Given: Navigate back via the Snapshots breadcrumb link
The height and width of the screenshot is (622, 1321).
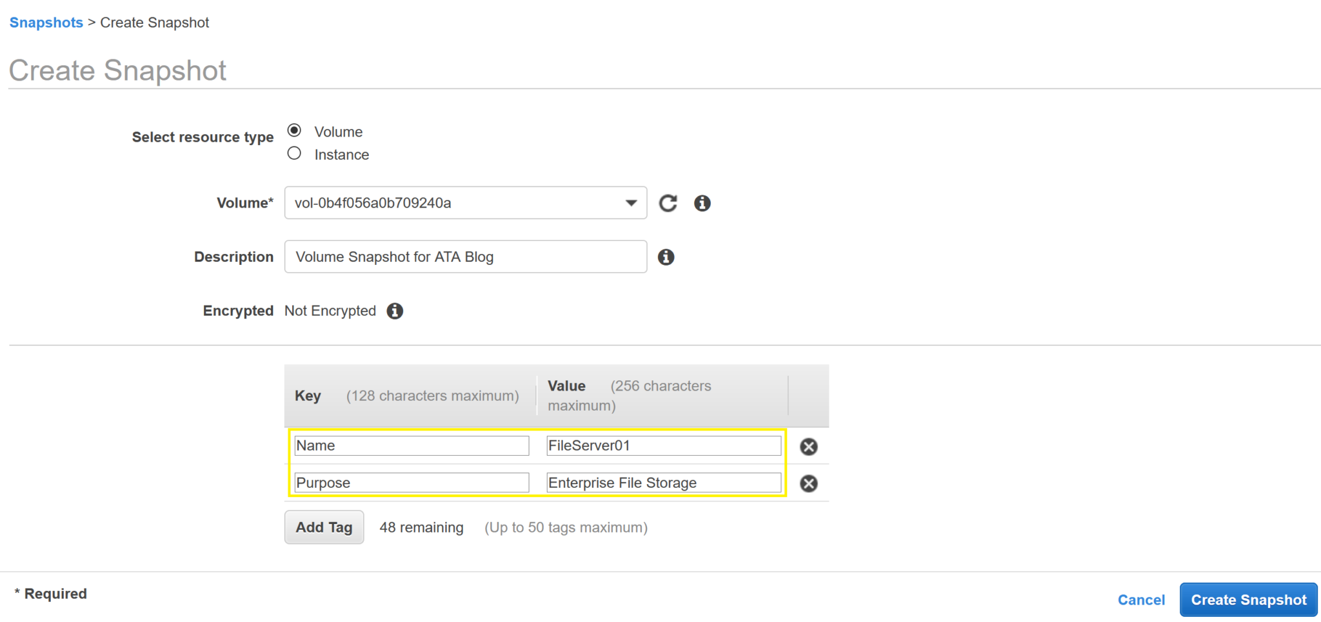Looking at the screenshot, I should coord(46,22).
